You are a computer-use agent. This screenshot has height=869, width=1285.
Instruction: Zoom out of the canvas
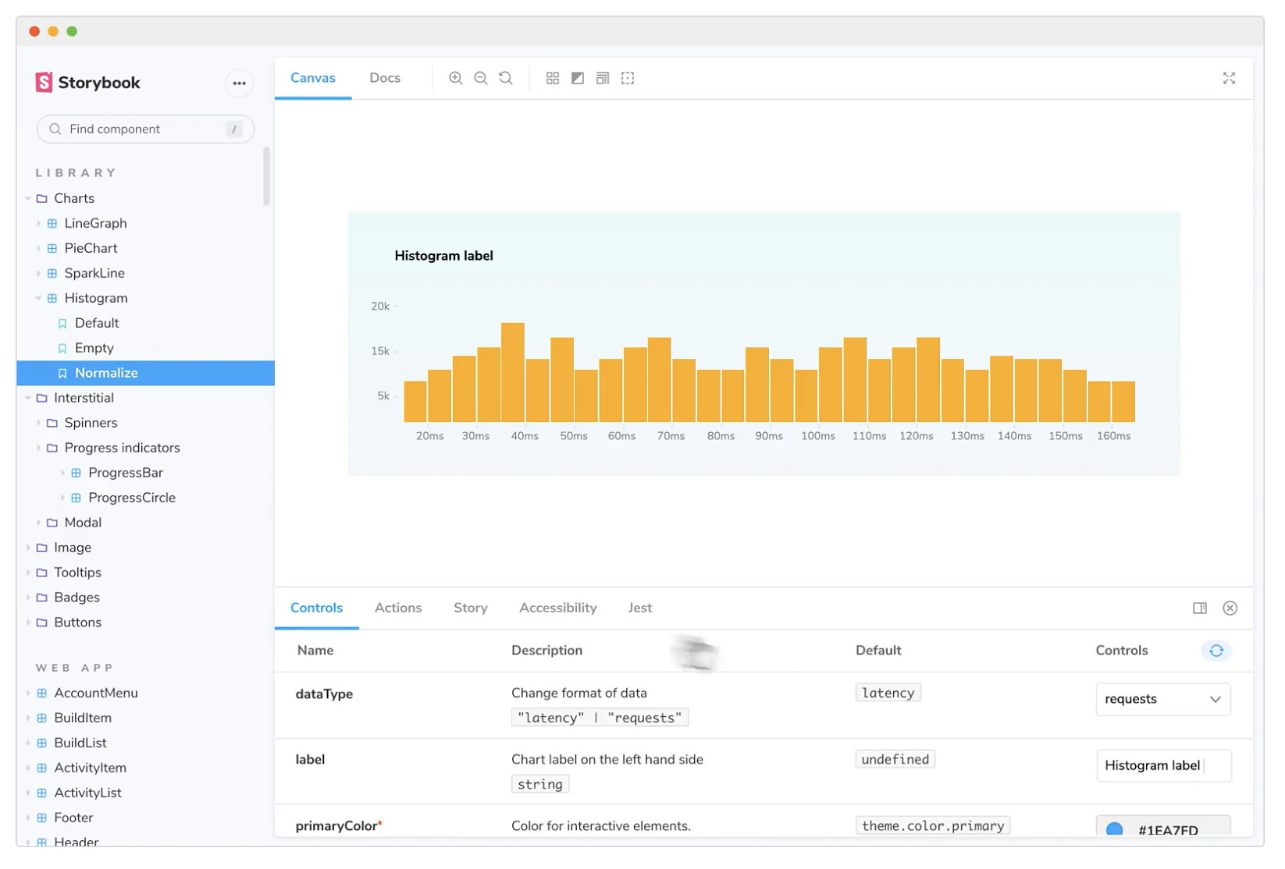pos(480,78)
